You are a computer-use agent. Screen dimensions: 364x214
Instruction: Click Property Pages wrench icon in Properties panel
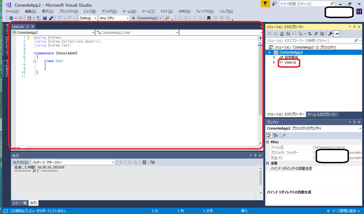pos(284,135)
